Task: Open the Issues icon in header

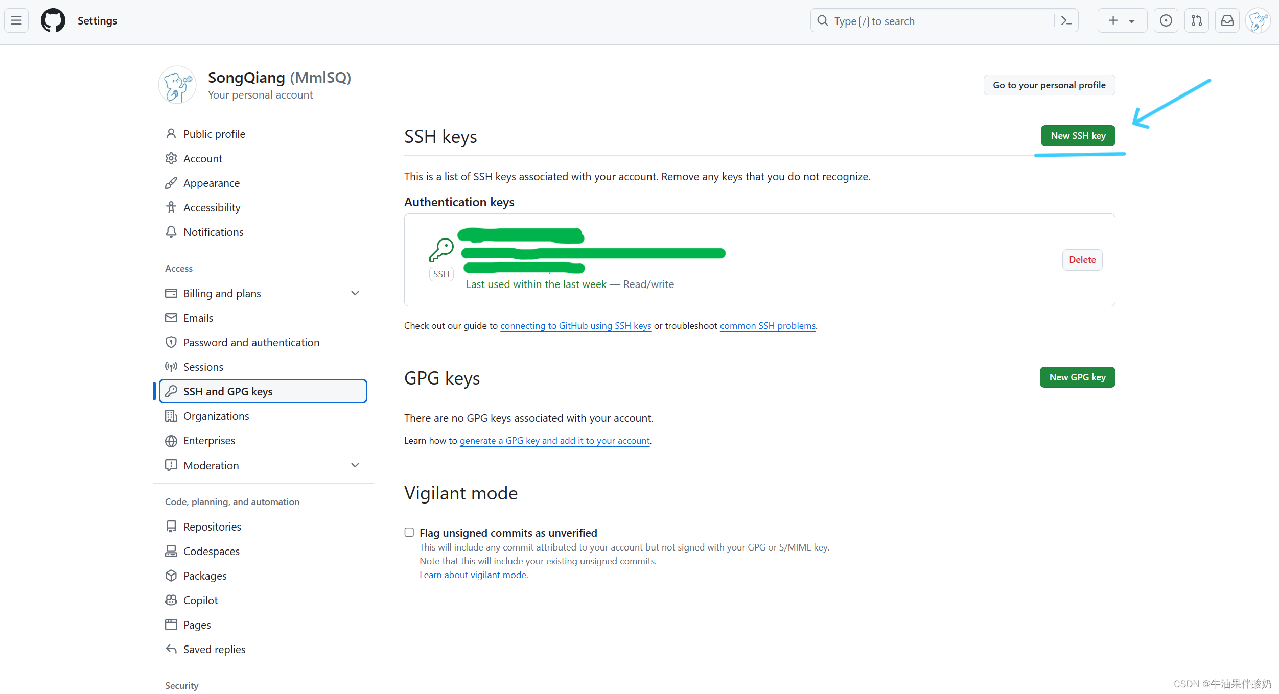Action: click(x=1166, y=21)
